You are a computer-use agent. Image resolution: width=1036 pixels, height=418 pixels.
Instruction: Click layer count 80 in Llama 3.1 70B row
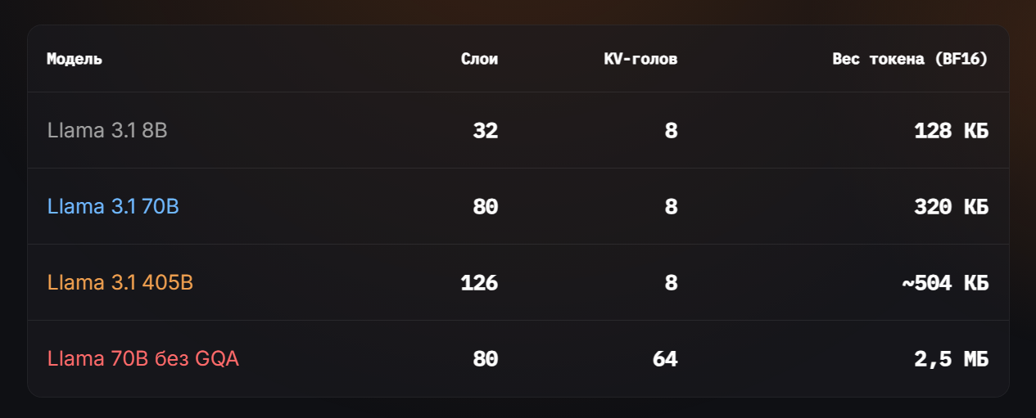486,206
